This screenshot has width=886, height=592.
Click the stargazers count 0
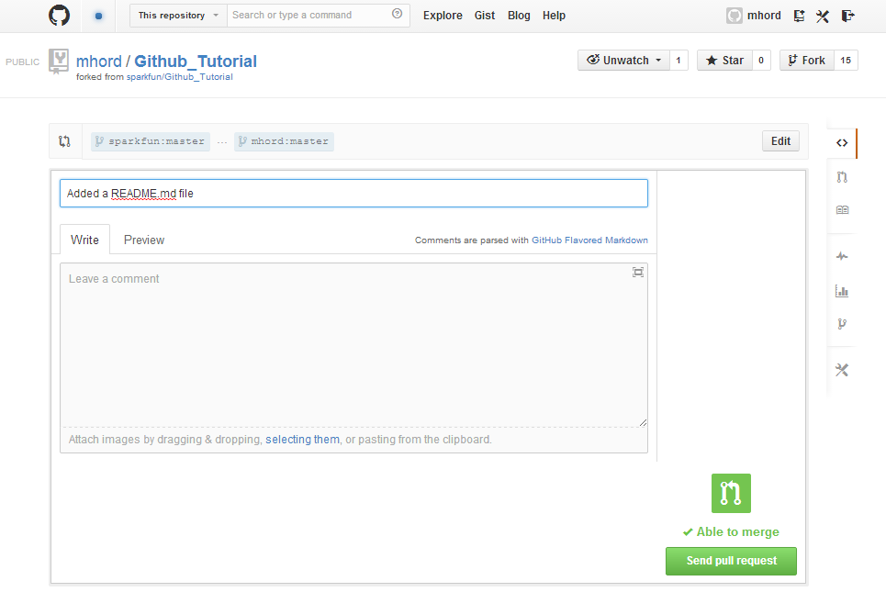[x=761, y=61]
